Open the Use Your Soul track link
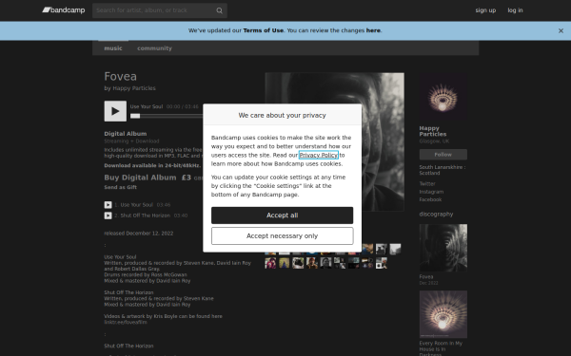571x356 pixels. pyautogui.click(x=136, y=205)
